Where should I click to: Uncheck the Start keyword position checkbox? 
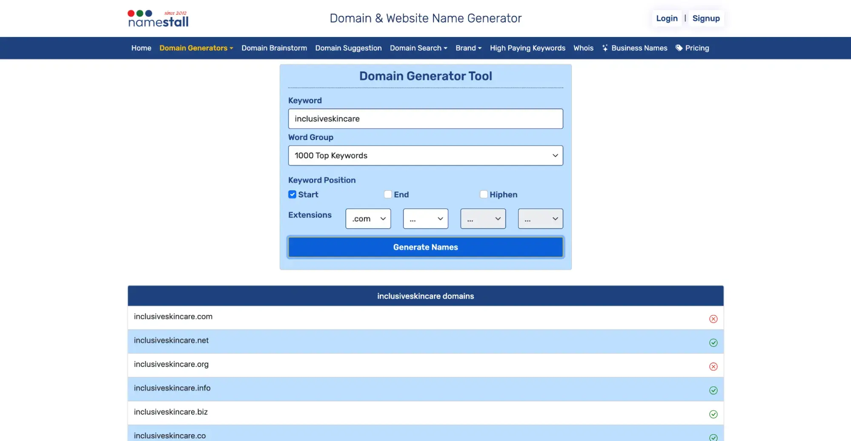click(x=292, y=195)
